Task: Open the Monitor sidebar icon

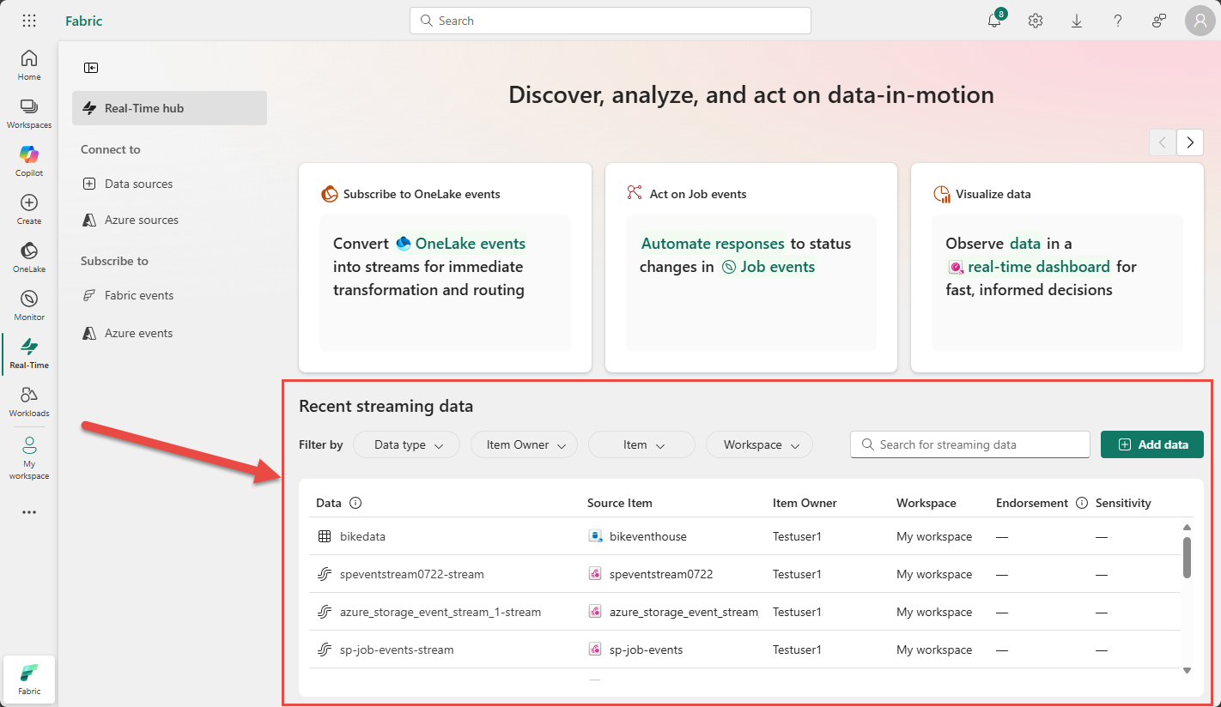Action: coord(29,304)
